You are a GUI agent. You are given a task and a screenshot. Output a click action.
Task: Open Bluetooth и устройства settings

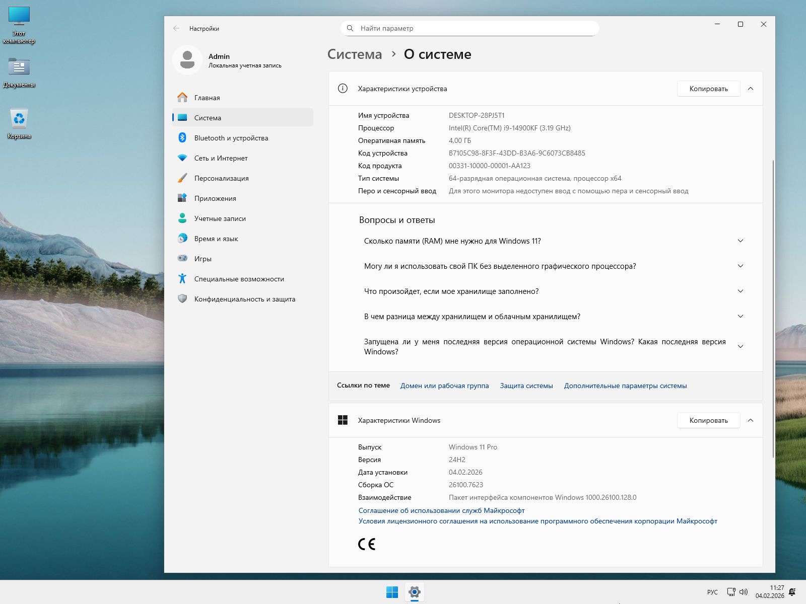[x=231, y=138]
